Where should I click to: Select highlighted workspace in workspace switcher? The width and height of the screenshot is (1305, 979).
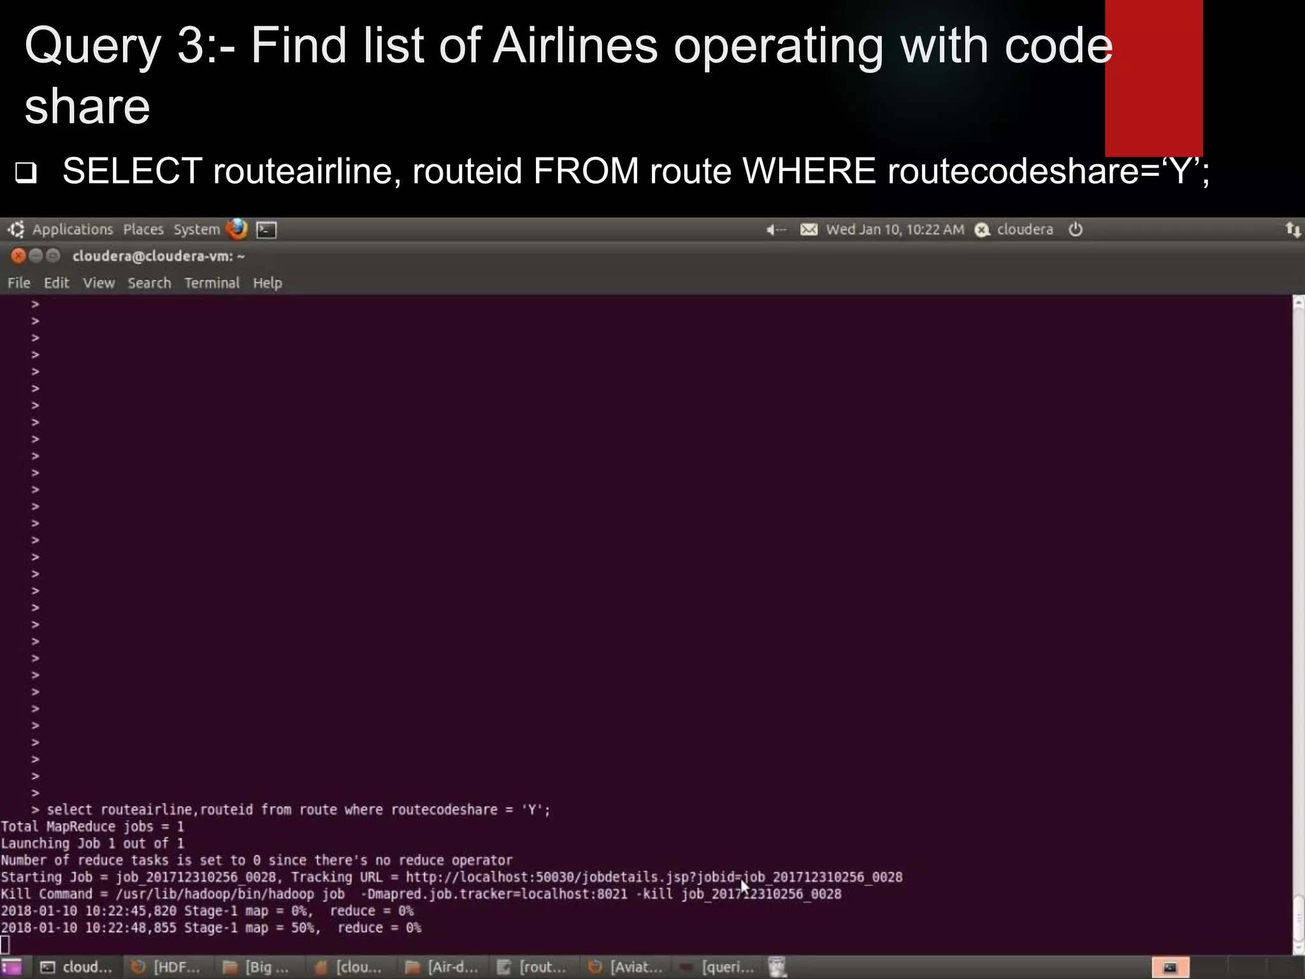click(1170, 968)
